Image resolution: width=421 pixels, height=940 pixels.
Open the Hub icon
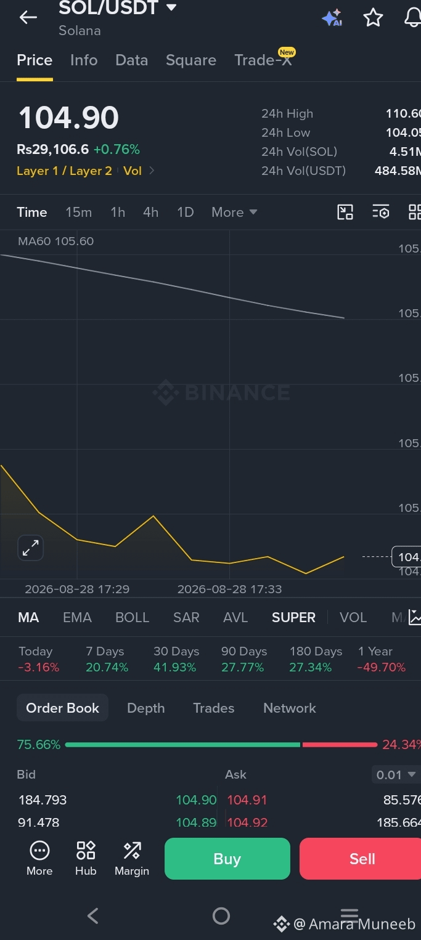86,858
